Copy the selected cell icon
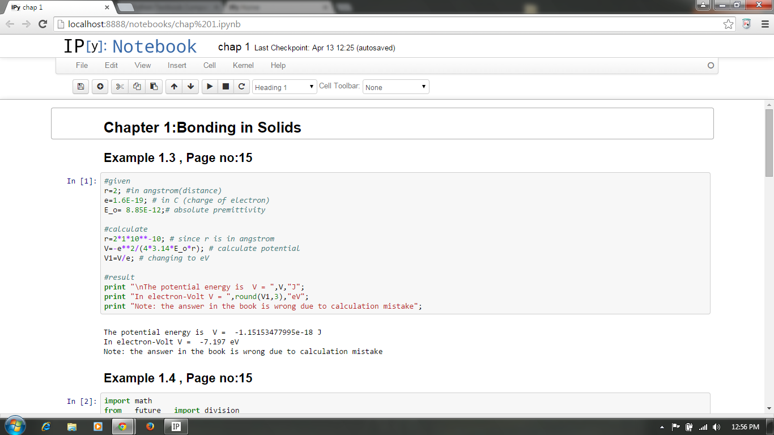Viewport: 774px width, 435px height. [137, 87]
